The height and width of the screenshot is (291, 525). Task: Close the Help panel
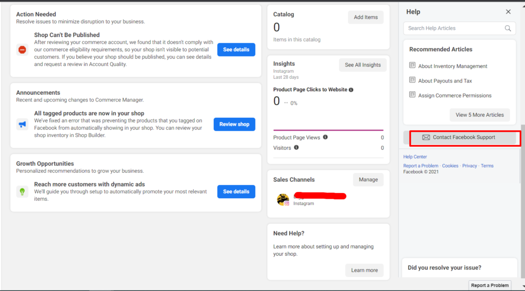click(508, 12)
